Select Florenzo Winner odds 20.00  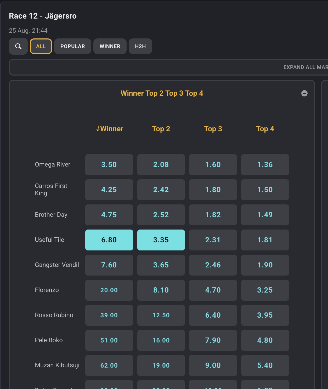109,290
